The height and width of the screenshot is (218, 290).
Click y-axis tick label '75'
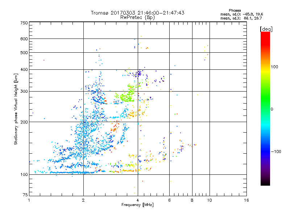pyautogui.click(x=25, y=195)
